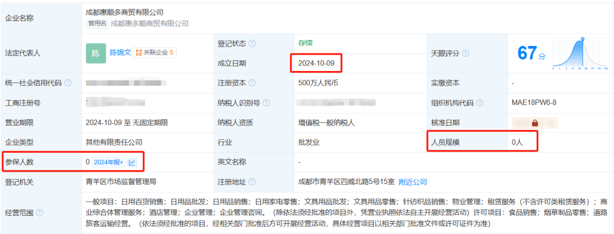Click help icon beside 统一社会信用代码
The image size is (614, 234).
click(68, 83)
